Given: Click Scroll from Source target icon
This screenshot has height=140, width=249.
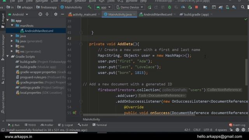Looking at the screenshot, I should click(40, 14).
